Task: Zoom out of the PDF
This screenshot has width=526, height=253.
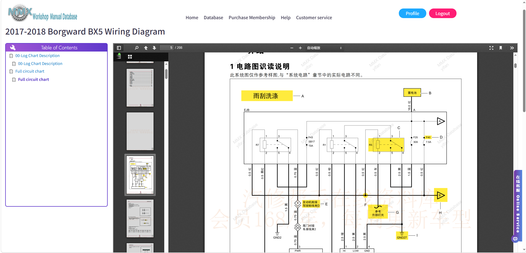Action: point(292,48)
